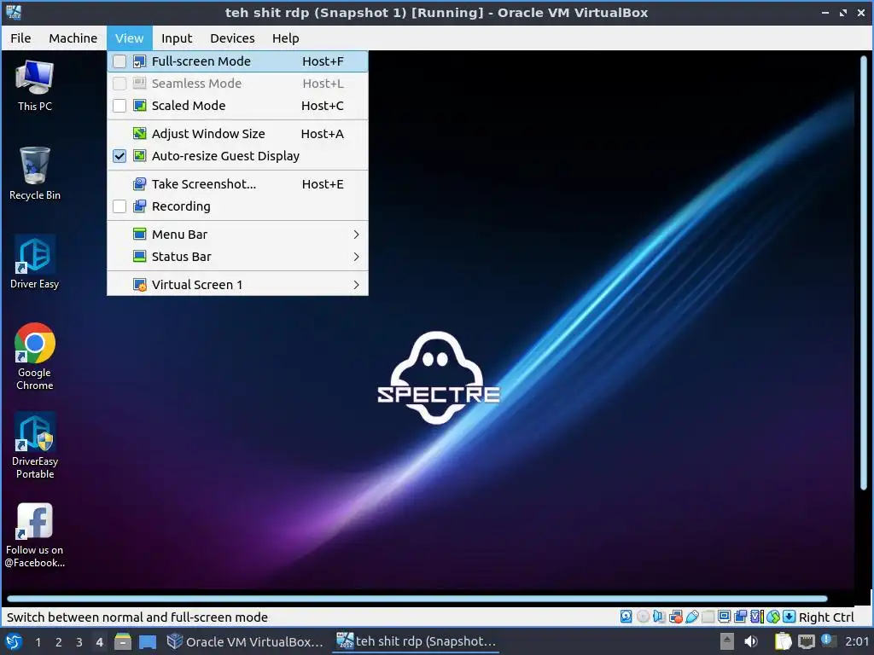Click the network ethernet tray icon

[x=806, y=641]
